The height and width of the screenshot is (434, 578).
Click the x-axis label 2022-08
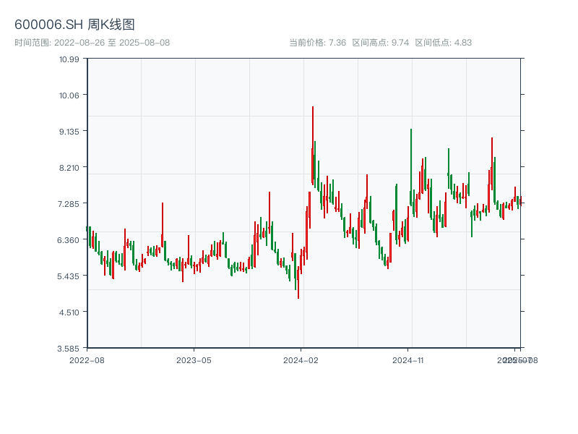[87, 360]
